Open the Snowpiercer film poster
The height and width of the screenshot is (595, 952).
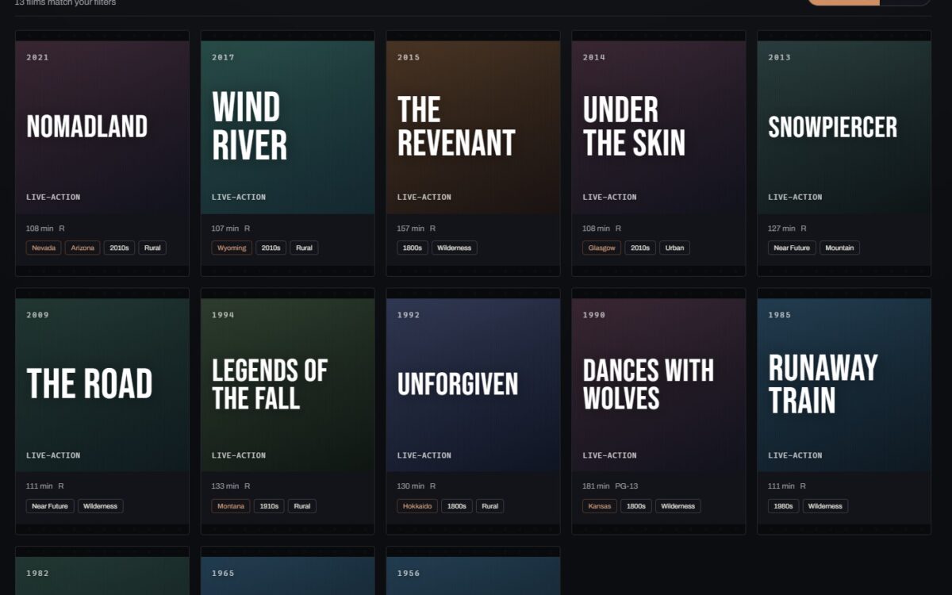pos(844,127)
